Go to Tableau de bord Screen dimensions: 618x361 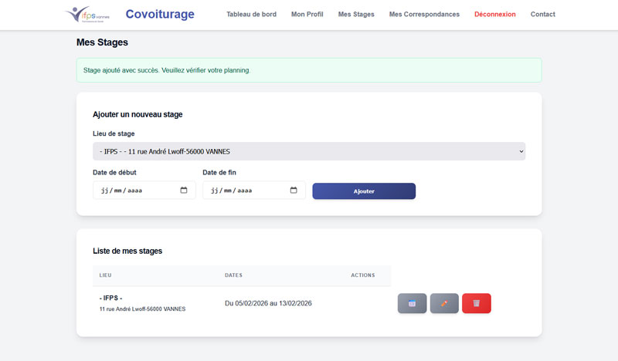pyautogui.click(x=251, y=15)
